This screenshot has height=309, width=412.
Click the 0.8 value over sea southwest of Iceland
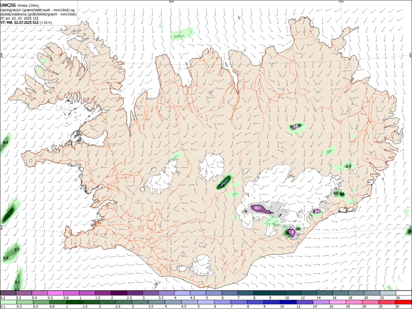pos(6,258)
